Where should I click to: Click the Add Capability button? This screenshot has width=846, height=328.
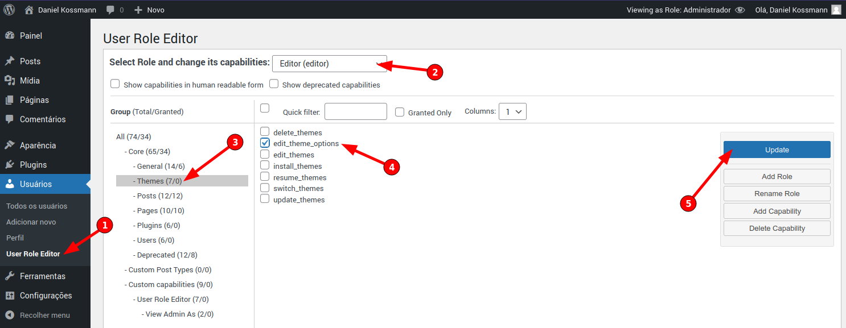777,211
